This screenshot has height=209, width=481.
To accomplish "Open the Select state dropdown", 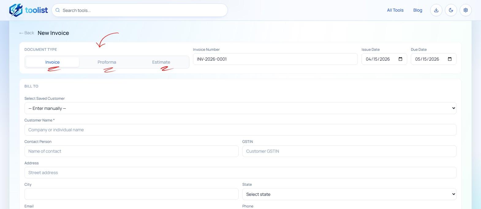I will pos(349,194).
